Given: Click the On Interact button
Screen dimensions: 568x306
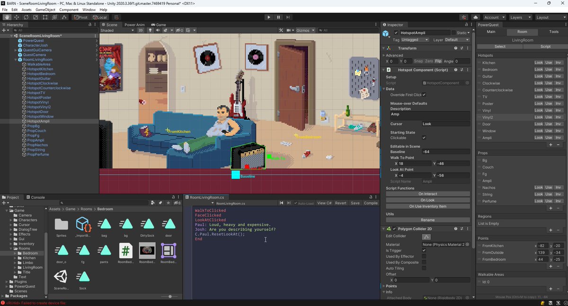Looking at the screenshot, I should [427, 194].
